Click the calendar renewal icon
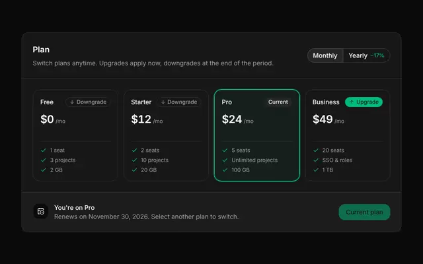This screenshot has width=423, height=264. coord(41,211)
